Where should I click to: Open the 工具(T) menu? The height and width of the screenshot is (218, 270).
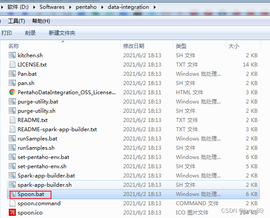click(x=16, y=21)
